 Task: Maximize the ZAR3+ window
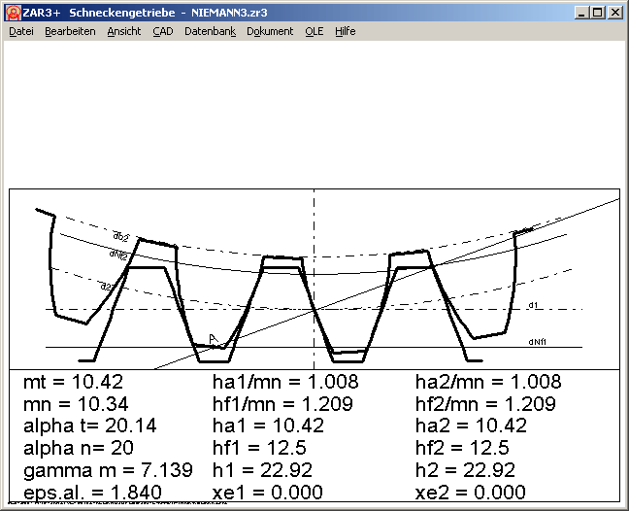596,13
